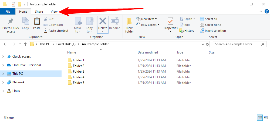The width and height of the screenshot is (270, 121).
Task: Select Folder 1 in file list
Action: coord(76,60)
